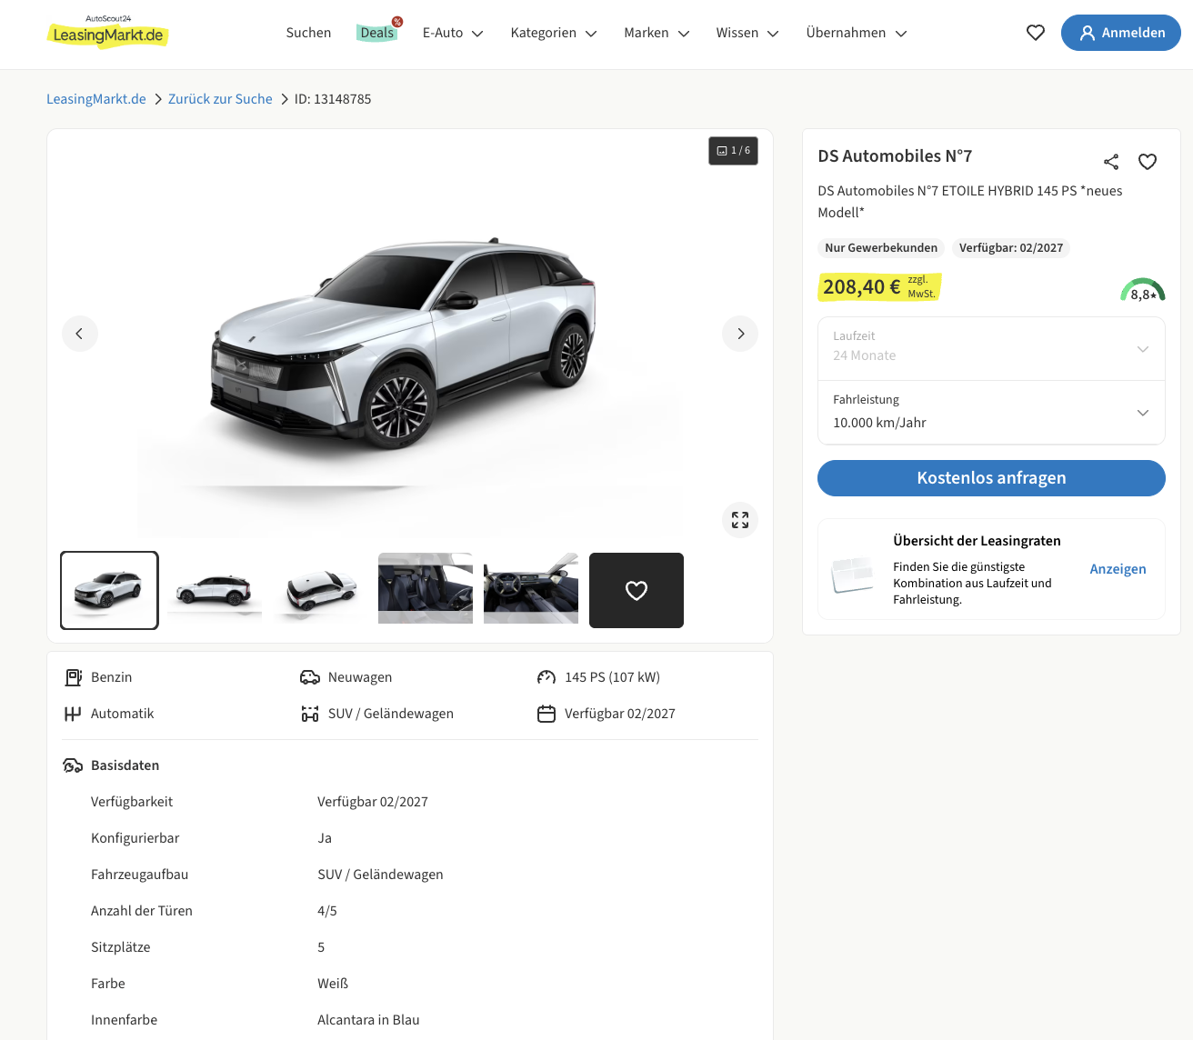Viewport: 1193px width, 1040px height.
Task: Save DS Automobiles N°7 to favorites
Action: pyautogui.click(x=1148, y=162)
